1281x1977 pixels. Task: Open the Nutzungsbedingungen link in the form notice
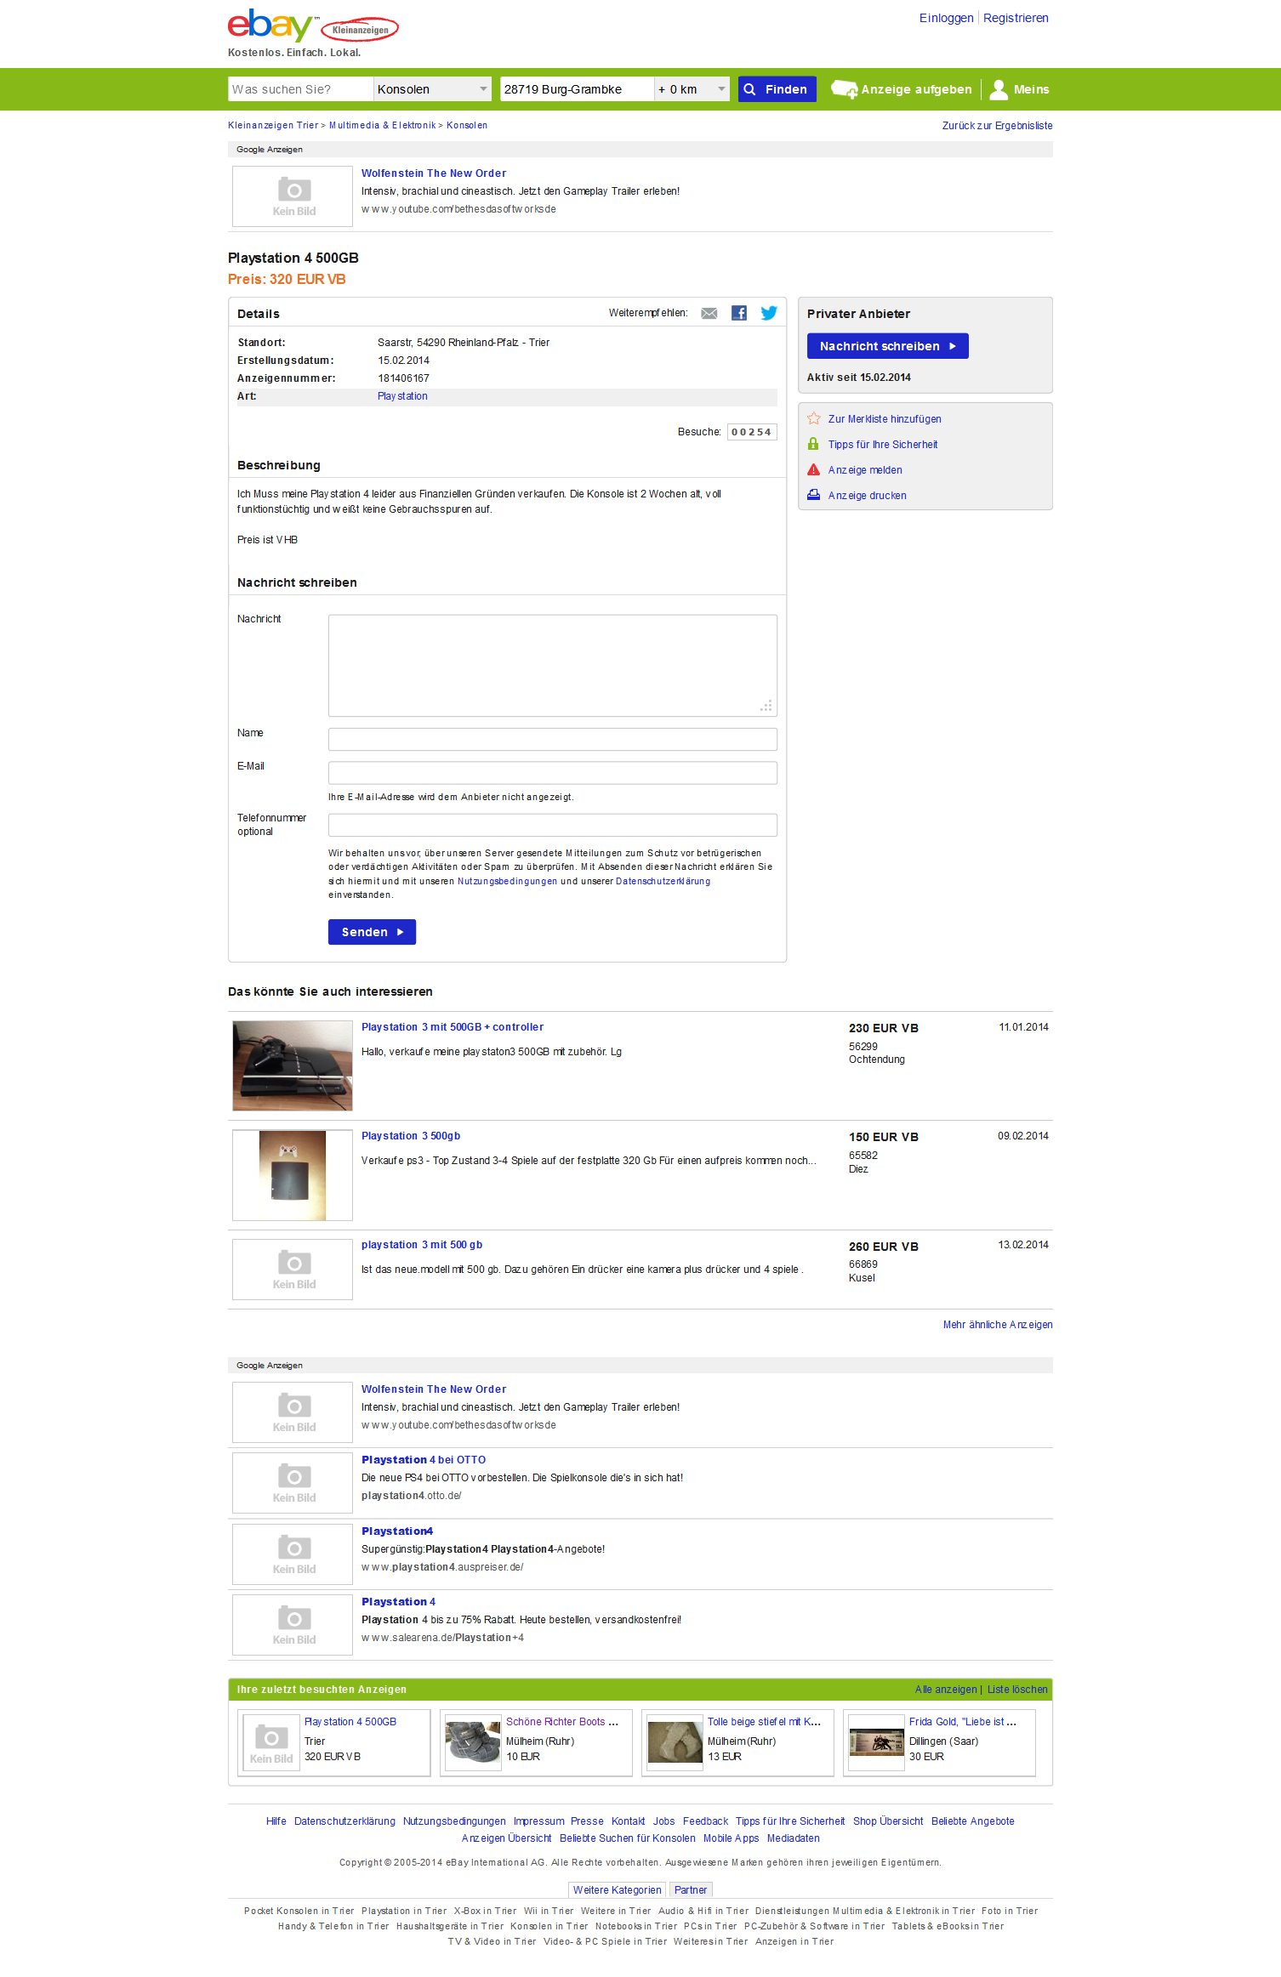pyautogui.click(x=507, y=881)
